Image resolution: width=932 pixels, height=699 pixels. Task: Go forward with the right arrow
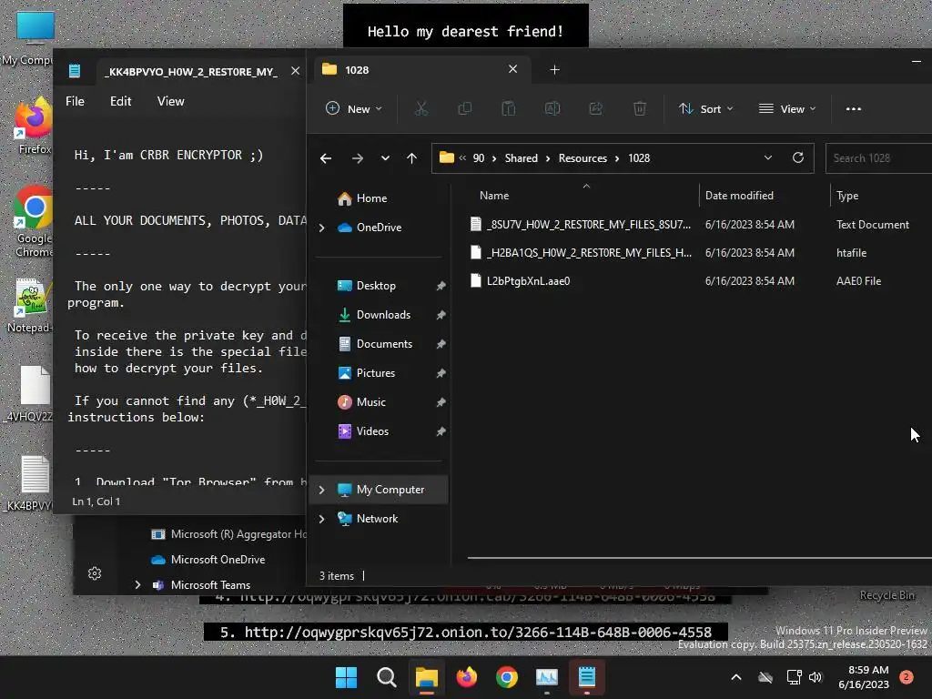[357, 158]
